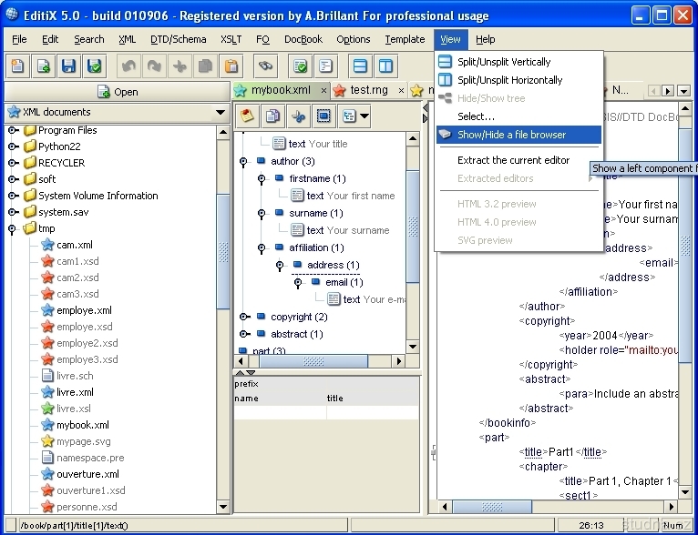Click the surname (1) tree node
This screenshot has height=535, width=698.
click(316, 213)
